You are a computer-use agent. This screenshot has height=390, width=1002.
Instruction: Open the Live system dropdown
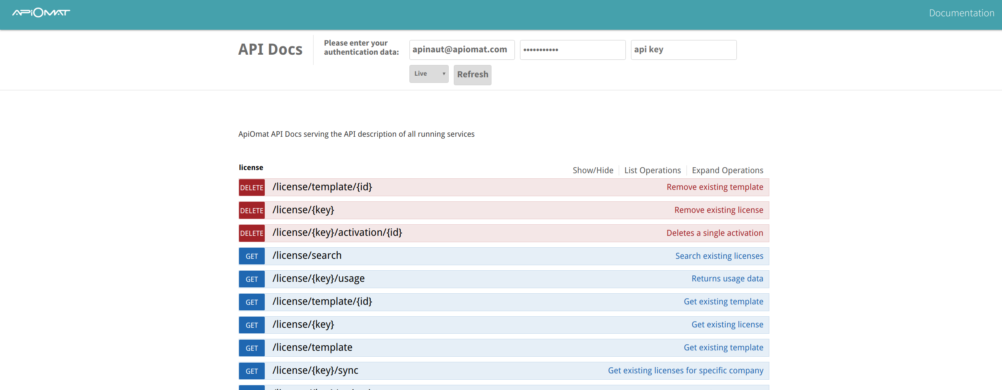tap(429, 74)
